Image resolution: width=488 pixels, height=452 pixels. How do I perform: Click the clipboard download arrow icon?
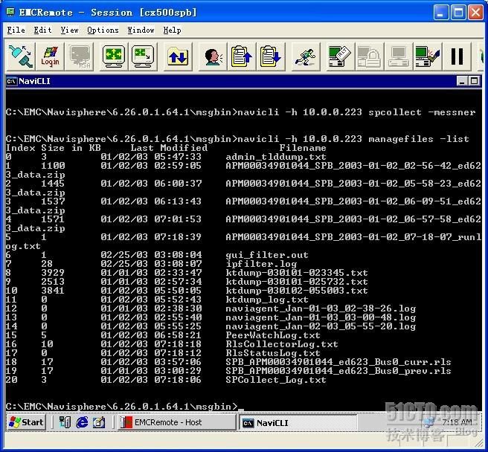(271, 56)
